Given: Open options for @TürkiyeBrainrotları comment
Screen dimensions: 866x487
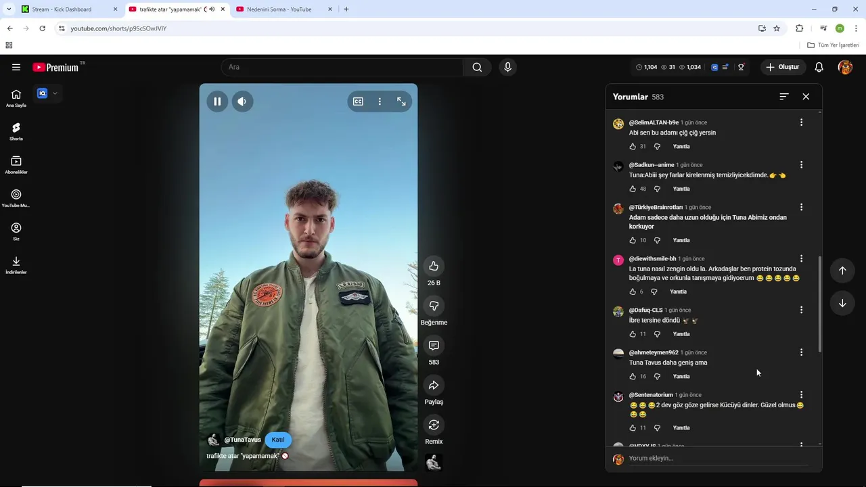Looking at the screenshot, I should click(801, 207).
